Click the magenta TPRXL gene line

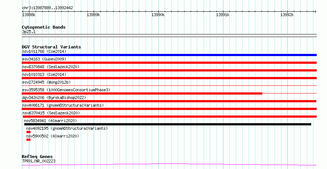169,165
